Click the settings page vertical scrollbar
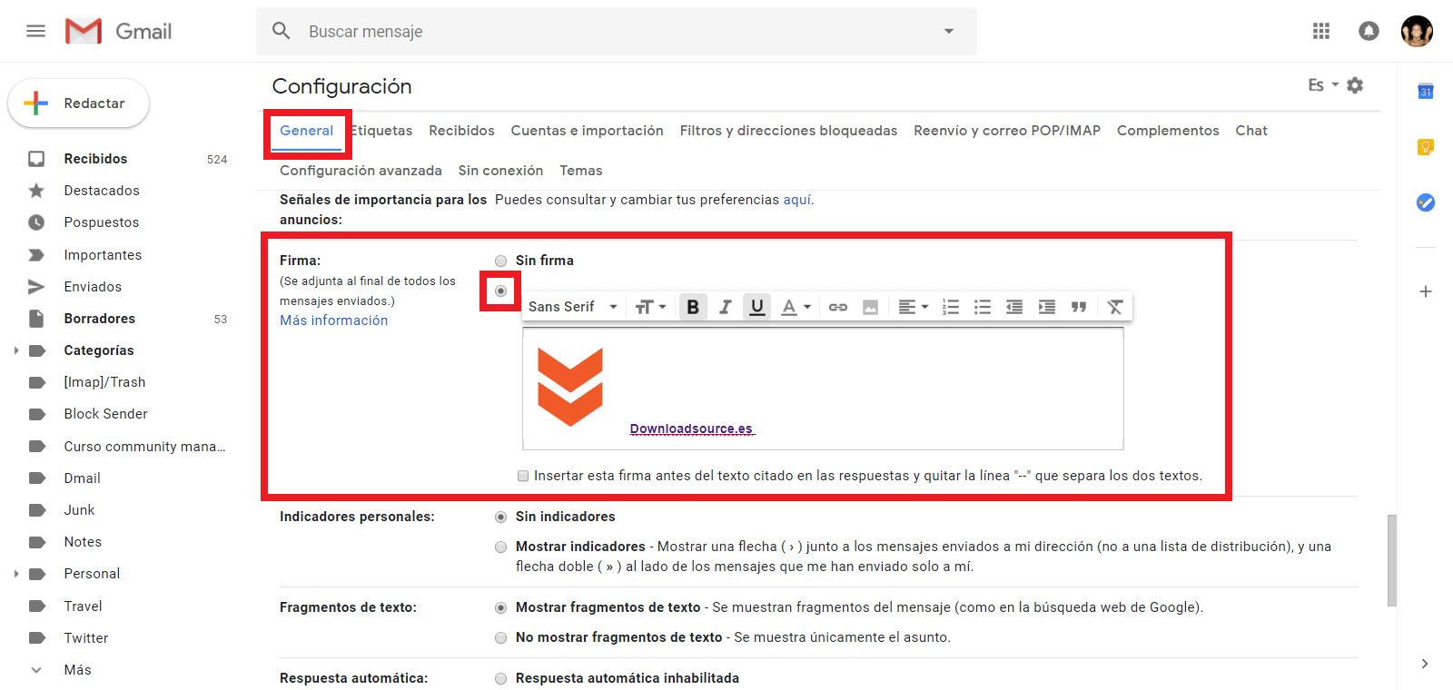Image resolution: width=1453 pixels, height=690 pixels. [1392, 560]
